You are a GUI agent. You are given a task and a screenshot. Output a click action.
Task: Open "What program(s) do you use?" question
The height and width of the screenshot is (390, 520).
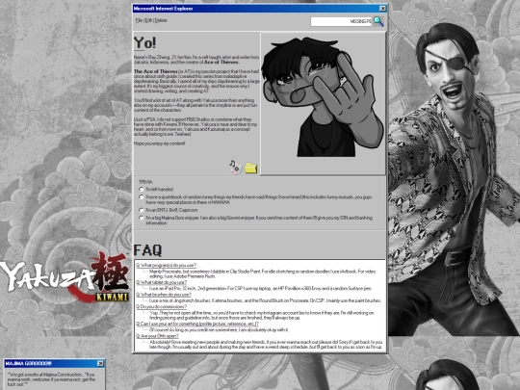pos(167,266)
